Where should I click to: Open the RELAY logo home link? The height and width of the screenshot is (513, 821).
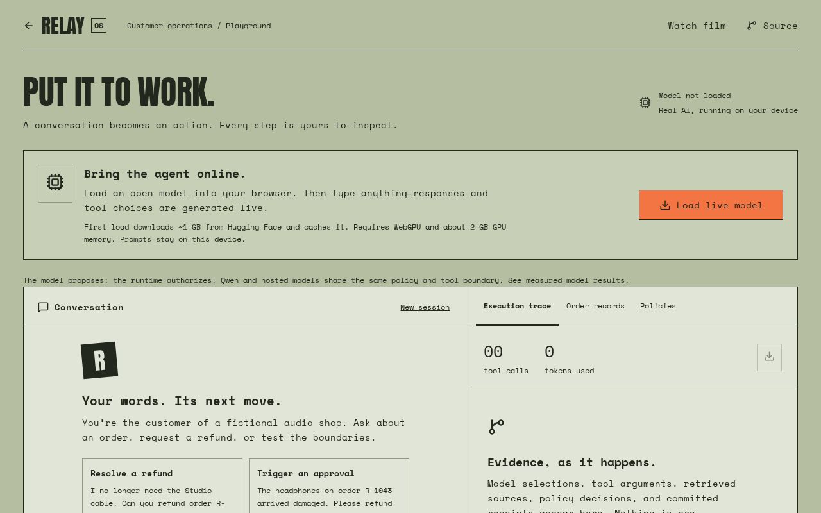point(63,26)
